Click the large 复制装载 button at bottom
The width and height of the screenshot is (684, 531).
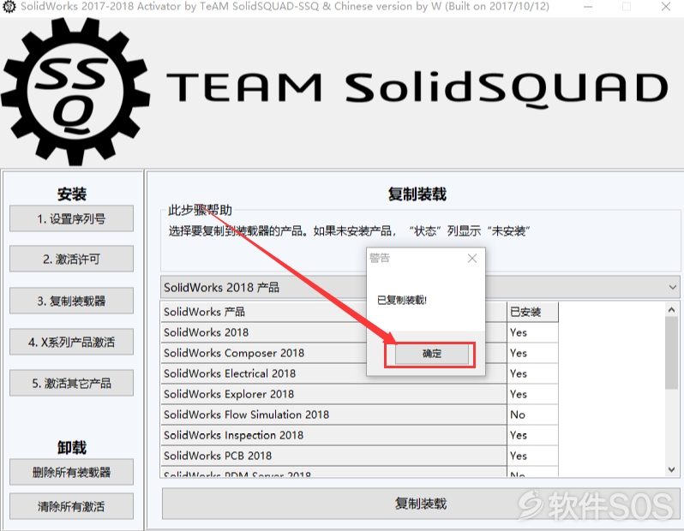click(421, 504)
